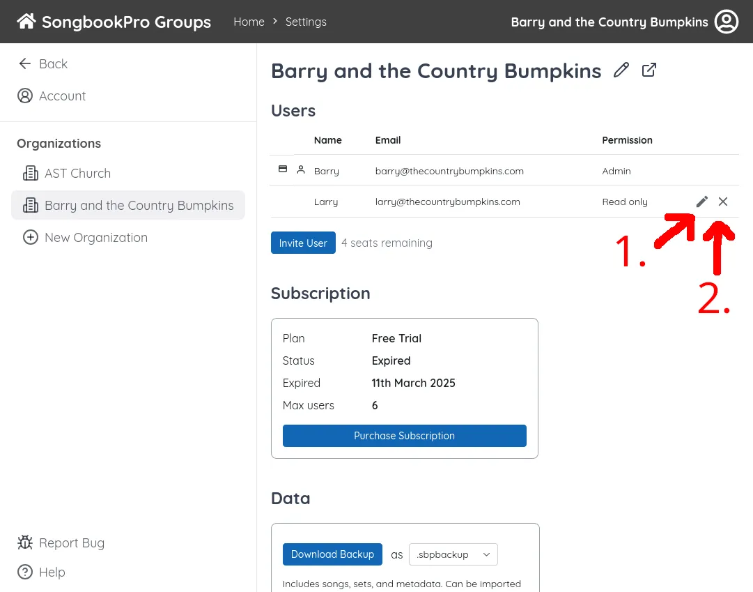Open the external link icon beside the title
The width and height of the screenshot is (753, 592).
click(x=649, y=70)
